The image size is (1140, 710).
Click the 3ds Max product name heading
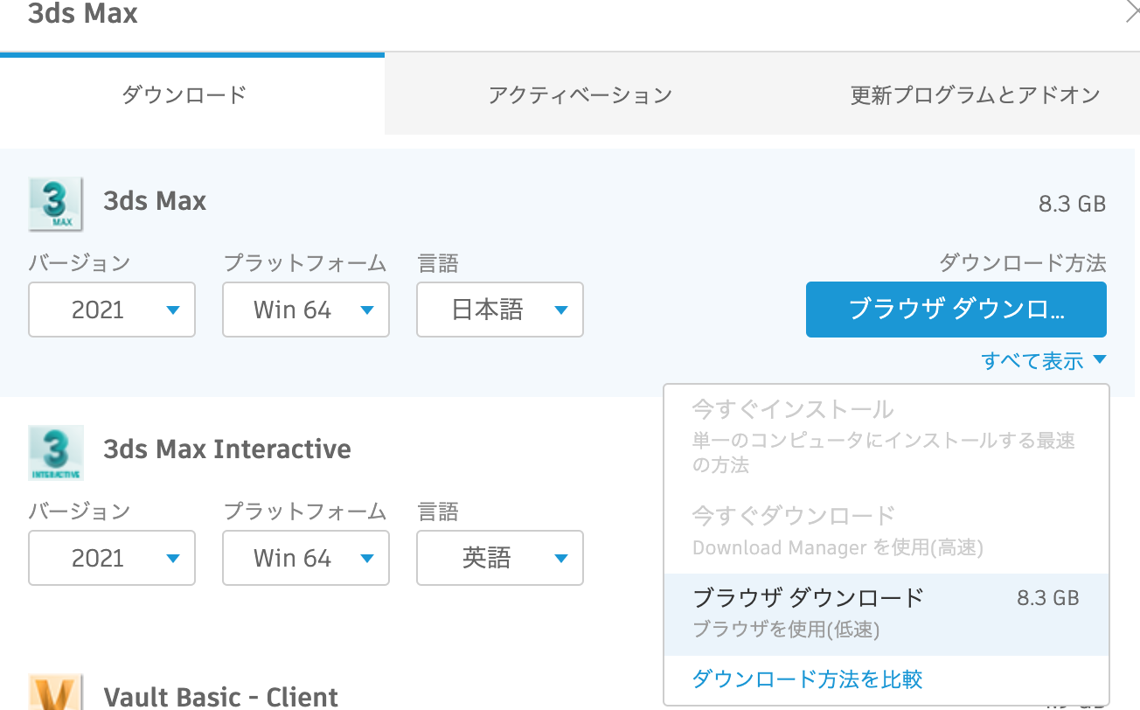[x=155, y=201]
